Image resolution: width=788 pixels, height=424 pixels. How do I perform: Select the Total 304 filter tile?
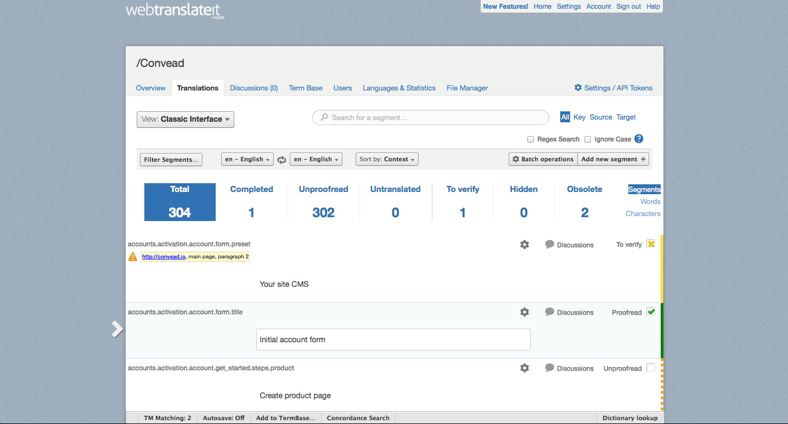point(180,202)
